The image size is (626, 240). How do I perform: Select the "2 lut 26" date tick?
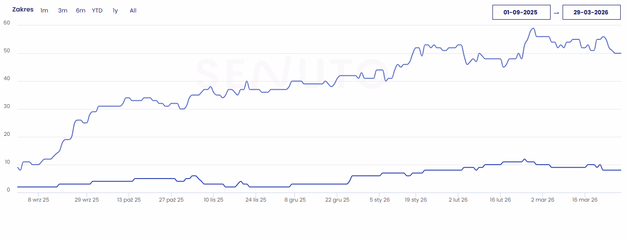pos(458,200)
